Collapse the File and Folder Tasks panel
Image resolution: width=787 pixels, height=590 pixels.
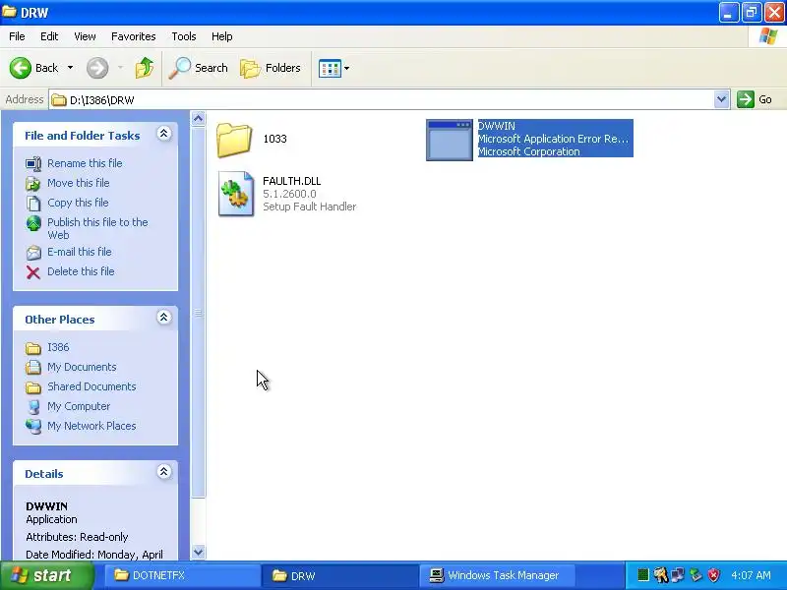point(163,134)
